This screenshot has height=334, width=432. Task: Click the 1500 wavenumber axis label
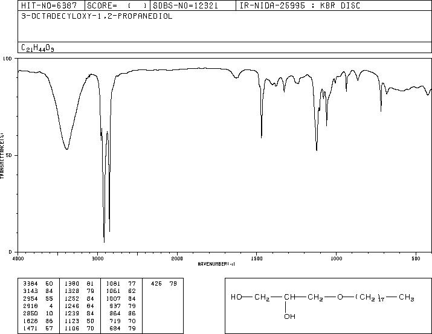coord(257,259)
